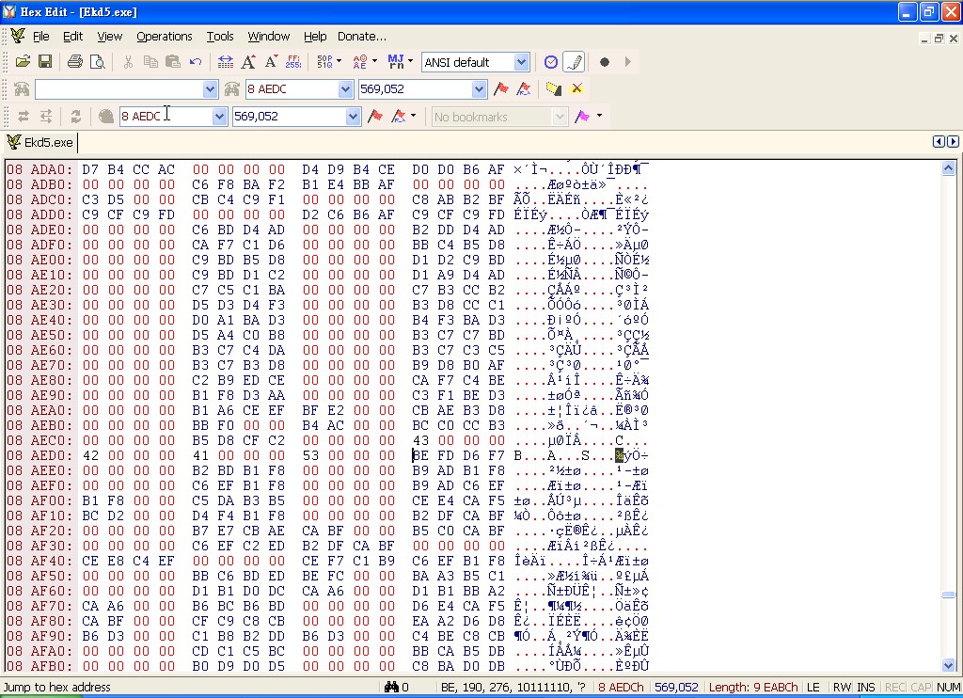Undo last change with arrow icon
The height and width of the screenshot is (698, 963).
click(x=196, y=61)
